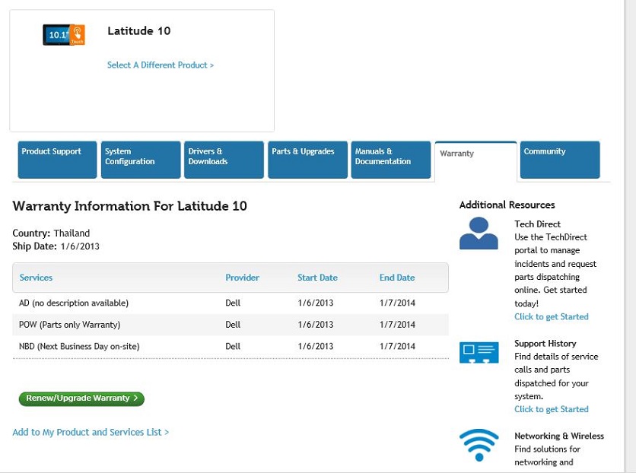Click Add to My Product and Services List
The height and width of the screenshot is (473, 636).
91,432
